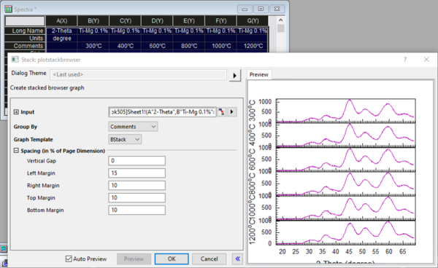This screenshot has height=268, width=438.
Task: Toggle the Auto Preview checkbox
Action: pyautogui.click(x=69, y=259)
